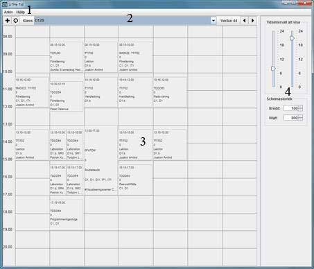Open the Hjälp menu
The width and height of the screenshot is (314, 269).
(x=21, y=12)
